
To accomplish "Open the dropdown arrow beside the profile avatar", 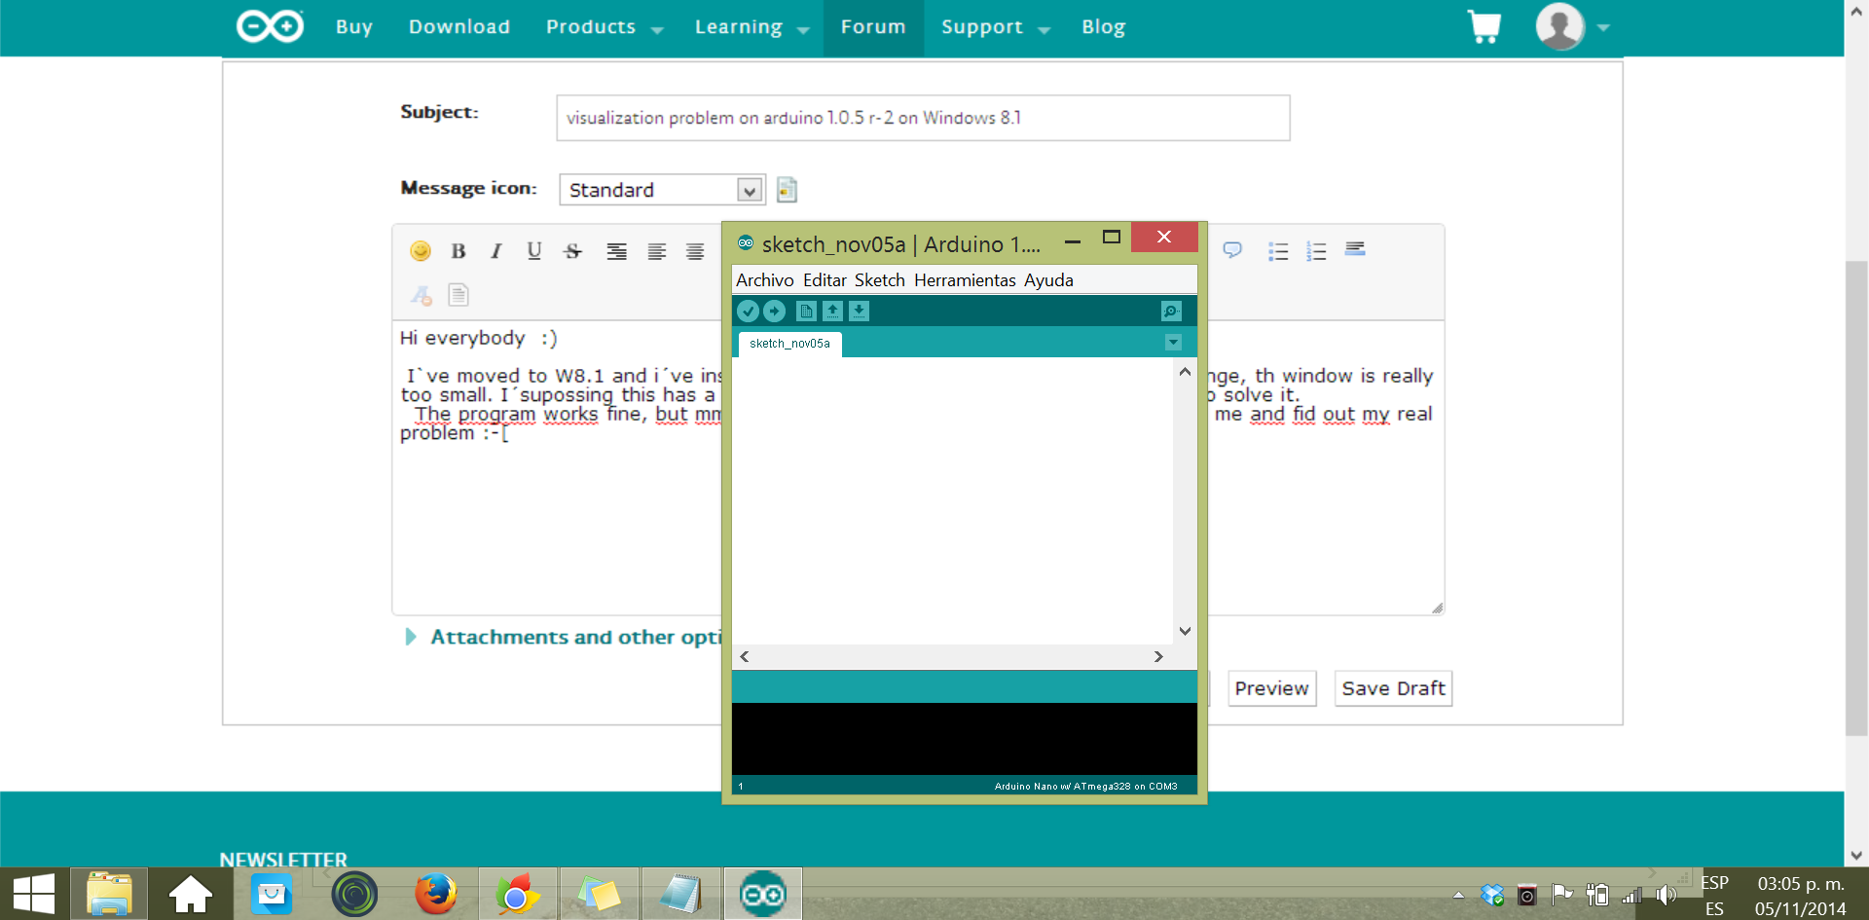I will pyautogui.click(x=1603, y=27).
